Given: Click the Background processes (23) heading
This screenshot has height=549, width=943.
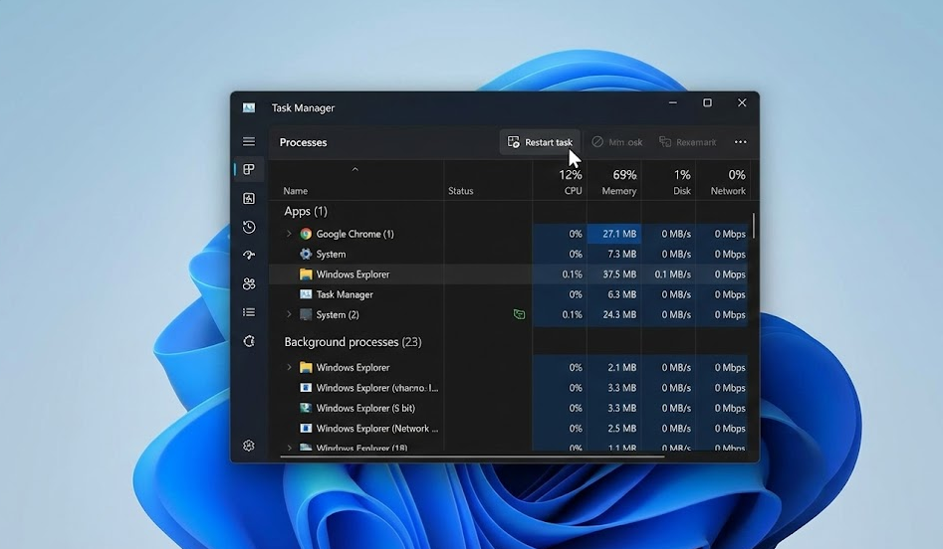Looking at the screenshot, I should point(353,342).
